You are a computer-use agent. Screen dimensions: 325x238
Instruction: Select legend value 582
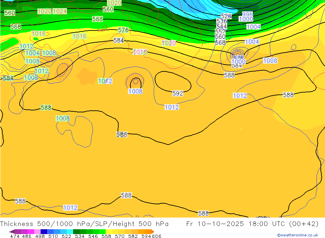133,236
